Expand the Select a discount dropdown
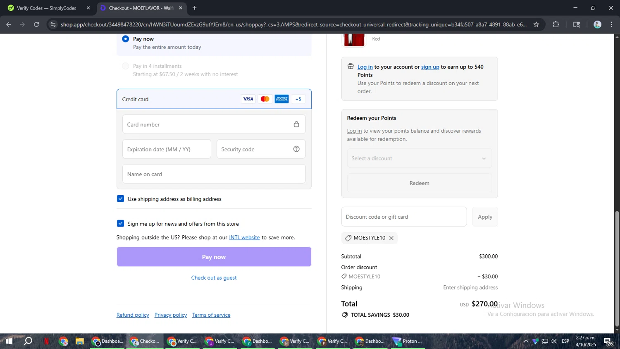620x349 pixels. [x=419, y=158]
